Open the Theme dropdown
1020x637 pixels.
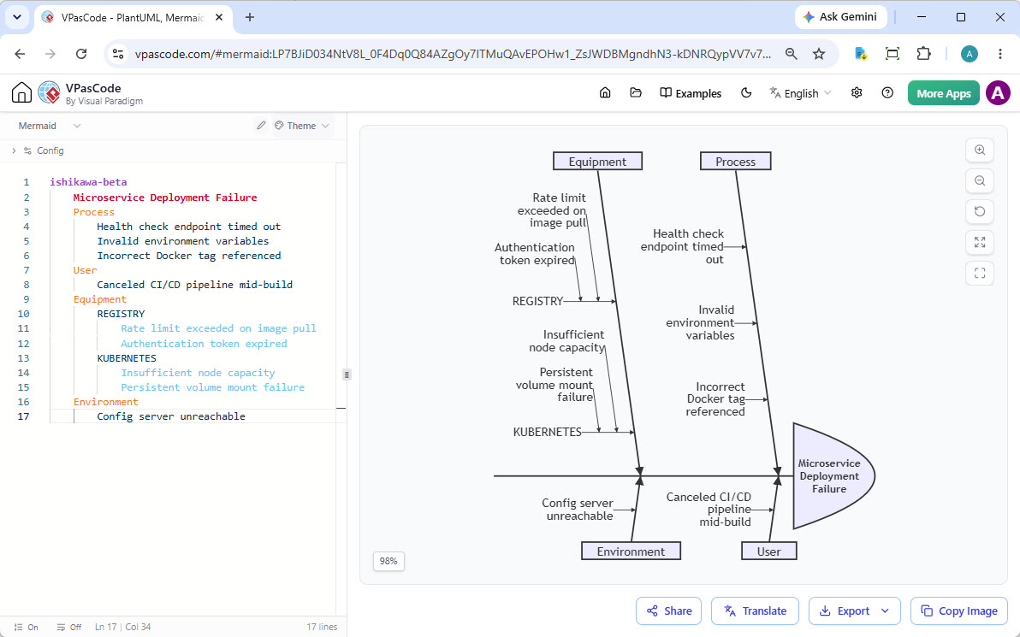[x=301, y=126]
